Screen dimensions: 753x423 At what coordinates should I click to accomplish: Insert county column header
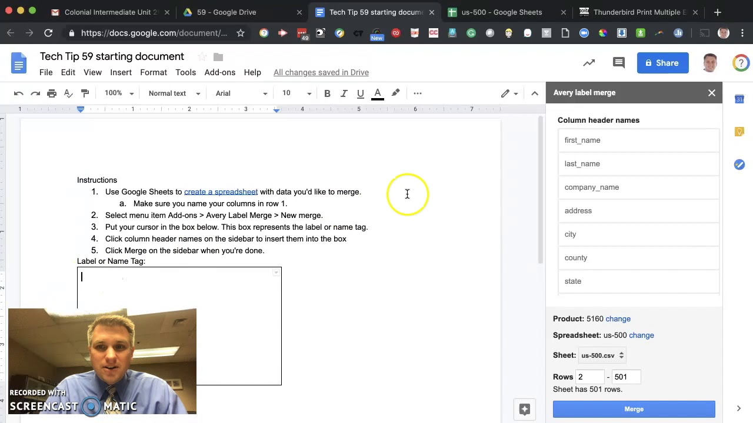(x=638, y=258)
